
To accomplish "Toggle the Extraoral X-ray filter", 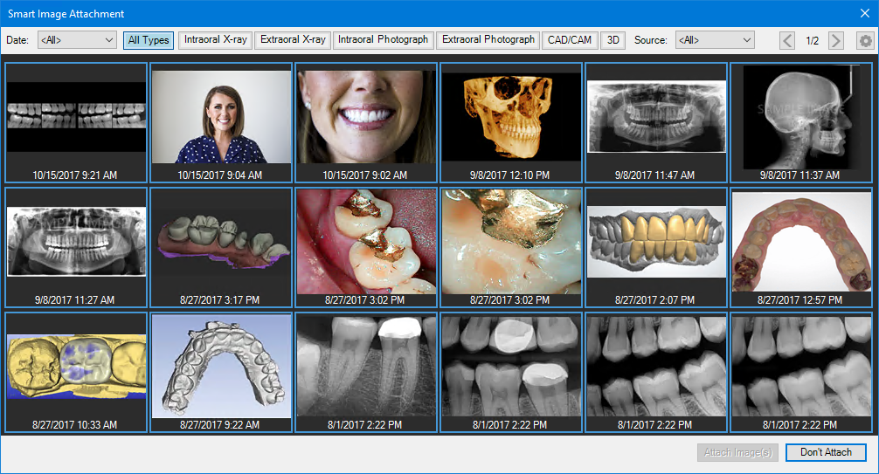I will [293, 40].
